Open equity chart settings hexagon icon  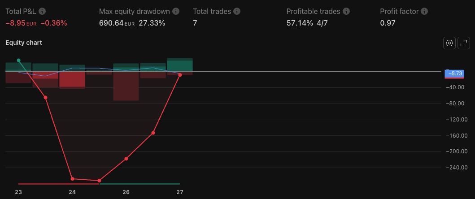449,43
